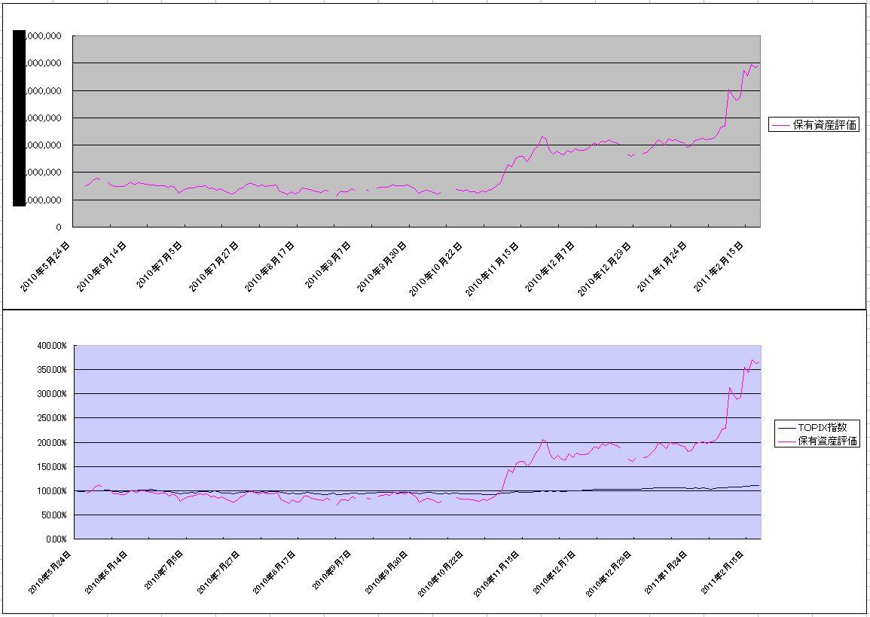Select the TOPIX line at right end of bottom chart
This screenshot has height=617, width=870.
[755, 485]
